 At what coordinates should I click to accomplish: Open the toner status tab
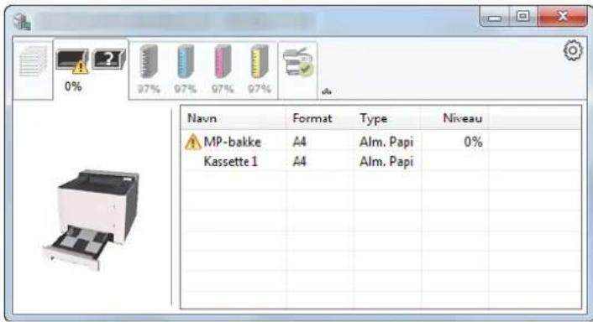tap(203, 70)
